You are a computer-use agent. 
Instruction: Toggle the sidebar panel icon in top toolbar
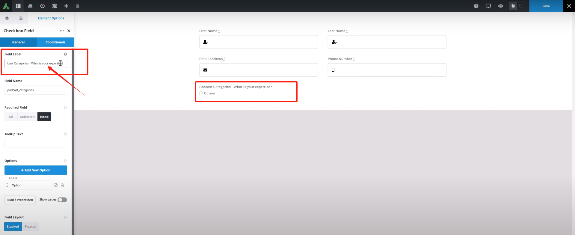coord(18,6)
